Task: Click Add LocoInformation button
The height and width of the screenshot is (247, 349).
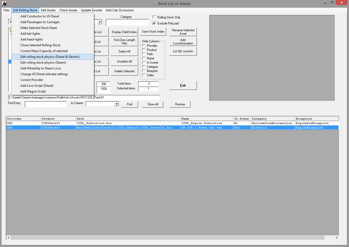Action: [183, 42]
